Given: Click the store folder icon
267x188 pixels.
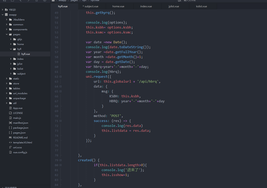Looking at the screenshot, I should click(10, 84).
